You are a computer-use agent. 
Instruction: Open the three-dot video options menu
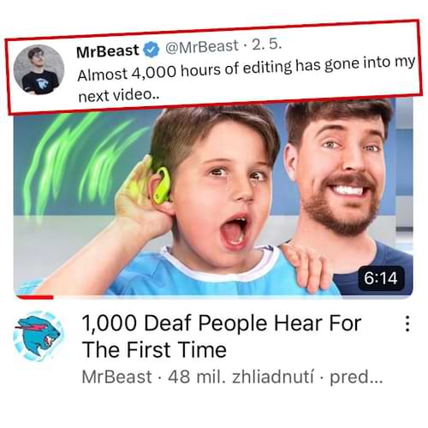[x=407, y=324]
